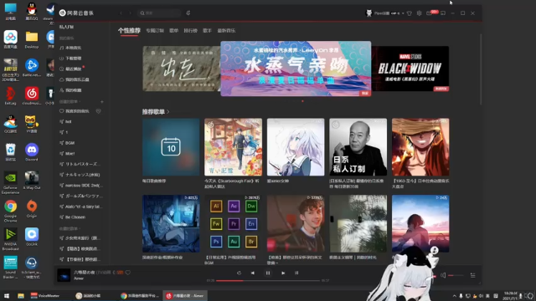The height and width of the screenshot is (301, 536).
Task: Mute audio via the speaker icon
Action: (443, 275)
